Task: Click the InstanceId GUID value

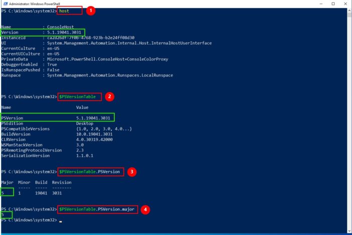Action: [x=91, y=37]
